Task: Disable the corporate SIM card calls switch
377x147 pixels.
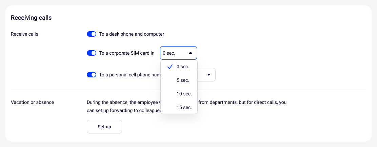Action: pos(92,53)
